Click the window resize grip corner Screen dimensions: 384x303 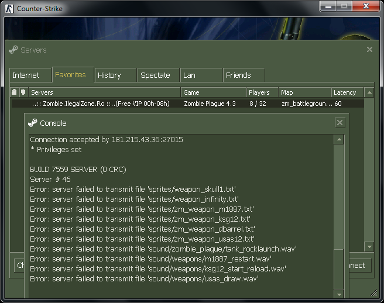pos(373,292)
